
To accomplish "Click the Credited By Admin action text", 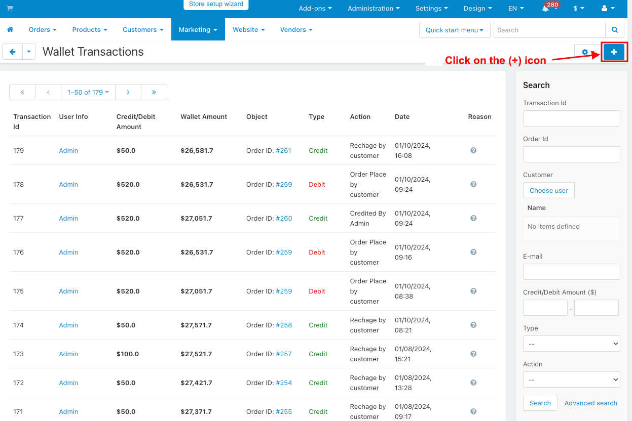I will click(x=368, y=218).
